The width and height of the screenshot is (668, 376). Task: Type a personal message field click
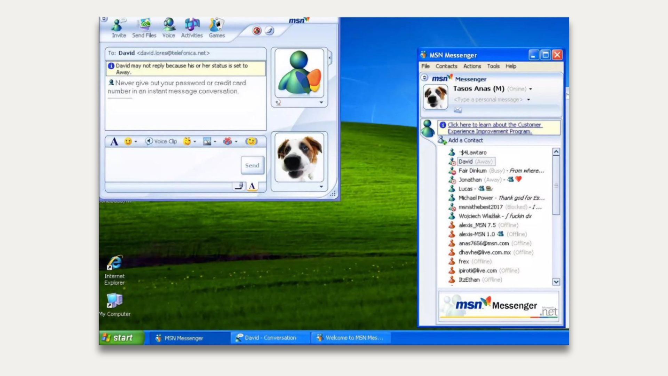point(488,100)
